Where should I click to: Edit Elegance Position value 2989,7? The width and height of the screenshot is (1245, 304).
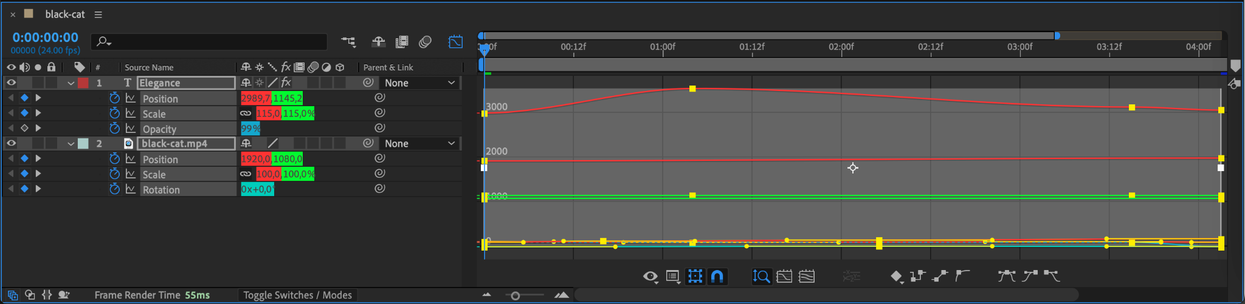point(256,98)
